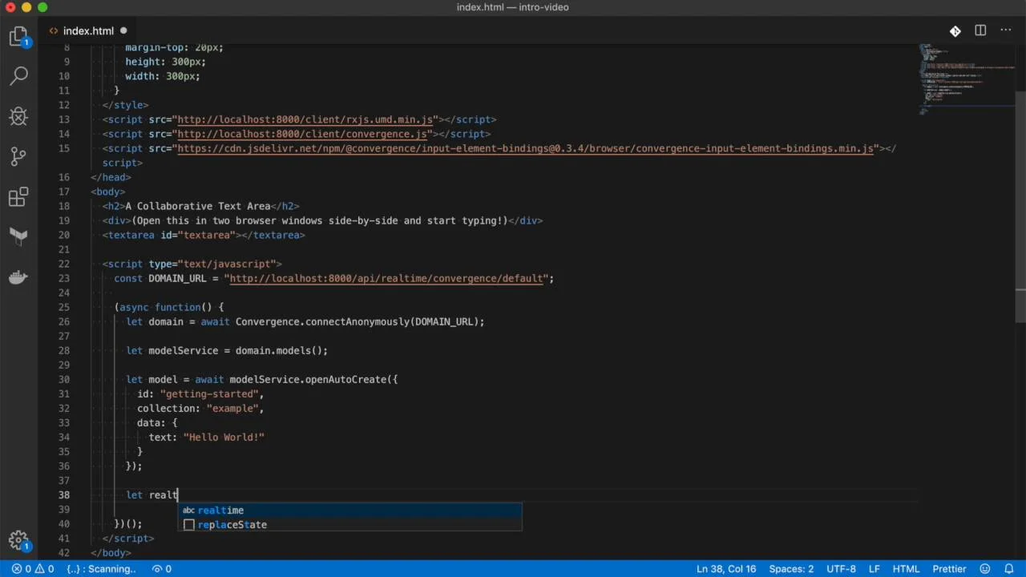Follow the DOMAIN_URL localhost api link
The width and height of the screenshot is (1026, 577).
coord(387,278)
